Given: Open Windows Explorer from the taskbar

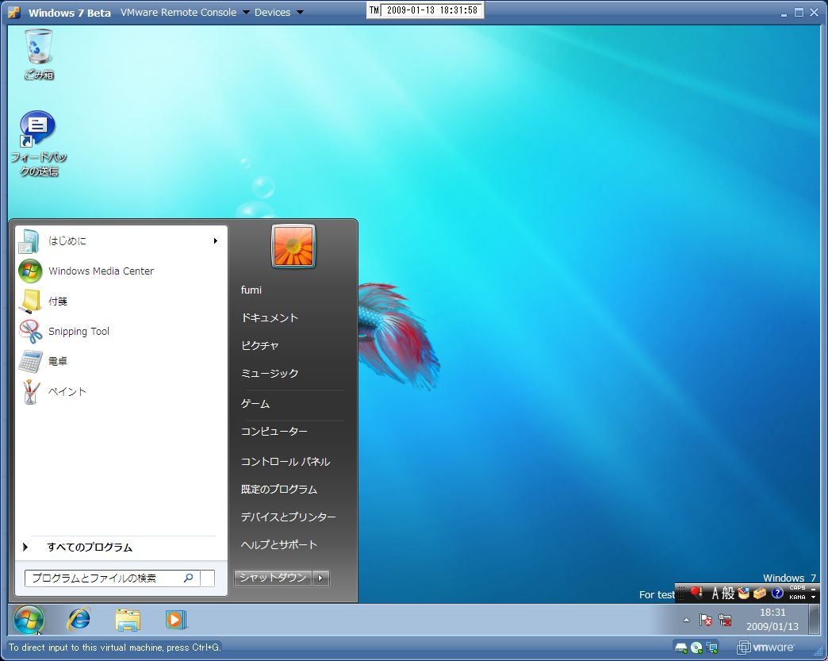Looking at the screenshot, I should click(128, 619).
